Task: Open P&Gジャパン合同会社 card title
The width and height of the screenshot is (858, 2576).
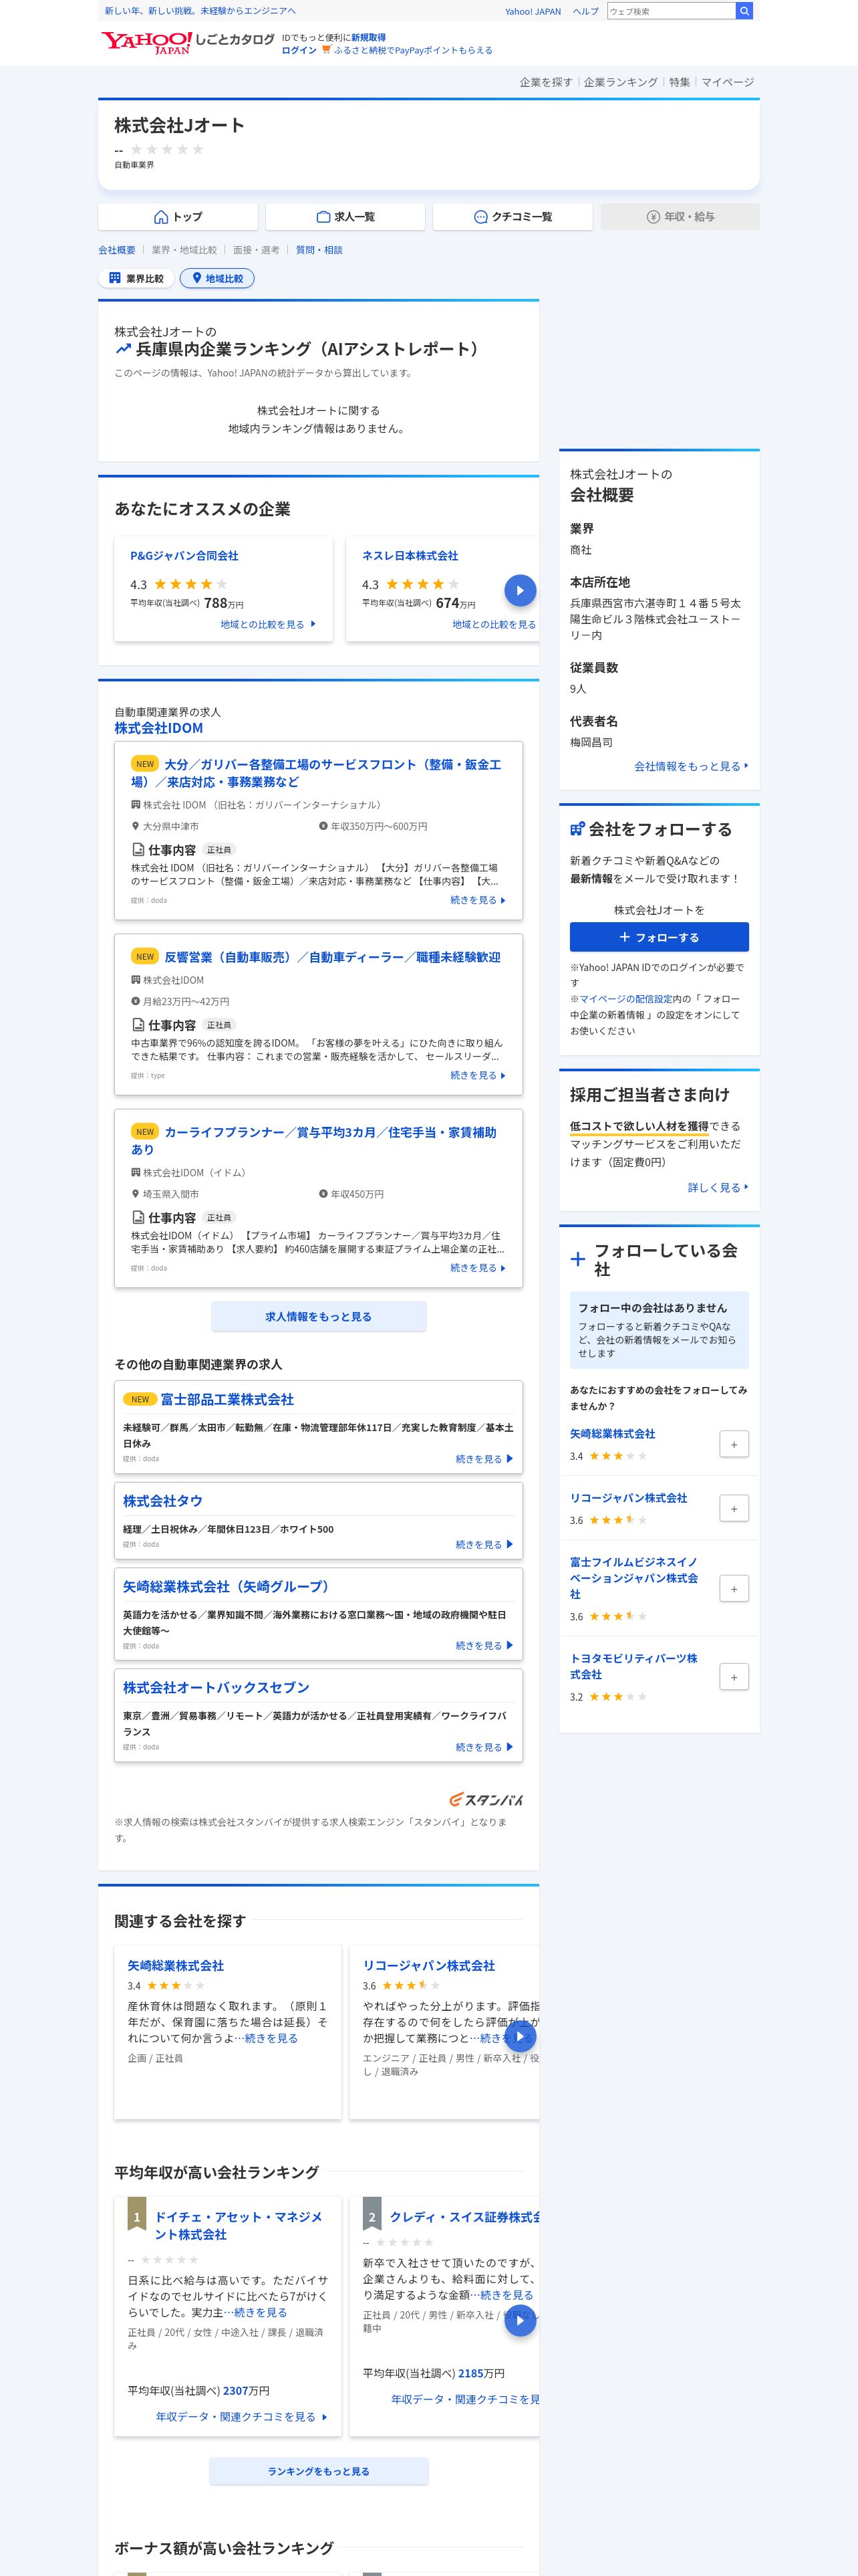Action: coord(184,556)
